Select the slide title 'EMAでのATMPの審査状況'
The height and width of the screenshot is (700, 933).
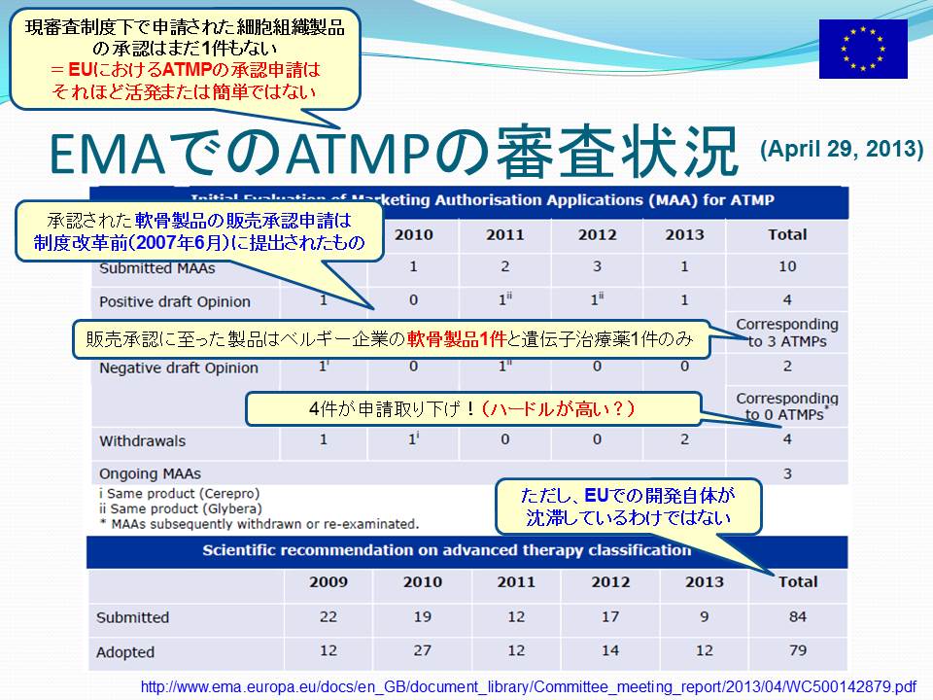393,152
